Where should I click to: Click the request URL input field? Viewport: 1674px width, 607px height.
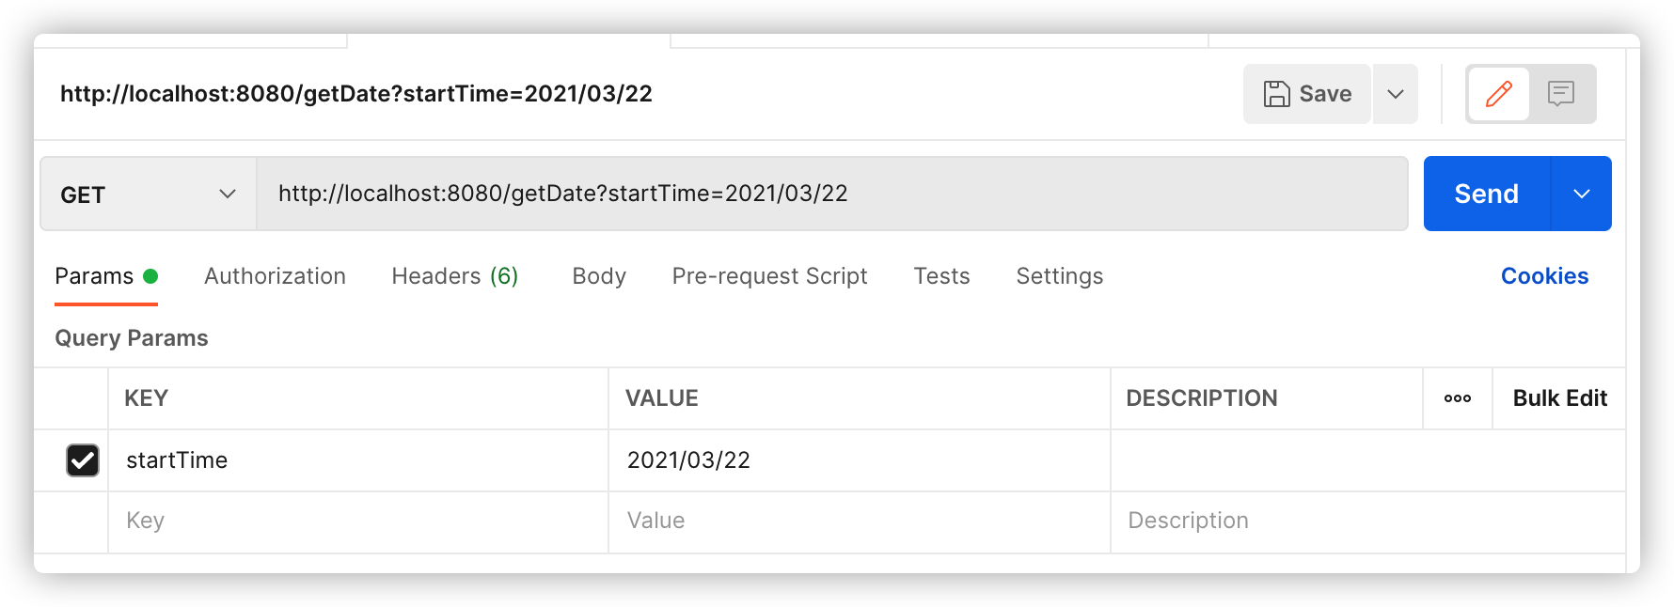pos(831,195)
